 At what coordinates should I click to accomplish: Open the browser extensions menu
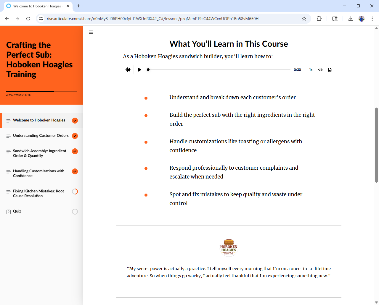click(319, 19)
